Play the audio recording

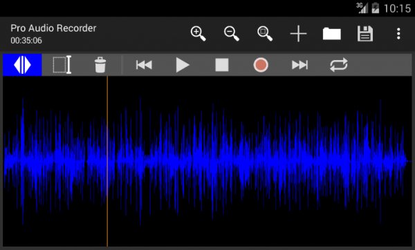[x=183, y=65]
